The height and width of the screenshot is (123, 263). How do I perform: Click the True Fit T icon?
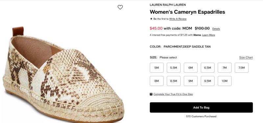151,94
